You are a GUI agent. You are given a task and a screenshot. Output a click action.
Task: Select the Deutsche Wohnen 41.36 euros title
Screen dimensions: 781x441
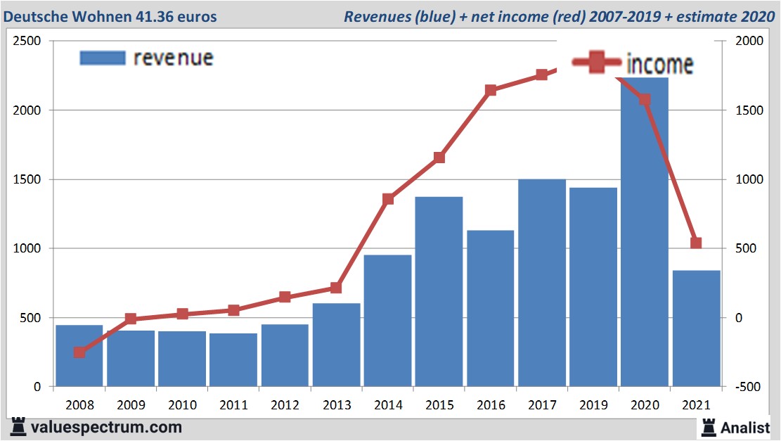pos(110,15)
